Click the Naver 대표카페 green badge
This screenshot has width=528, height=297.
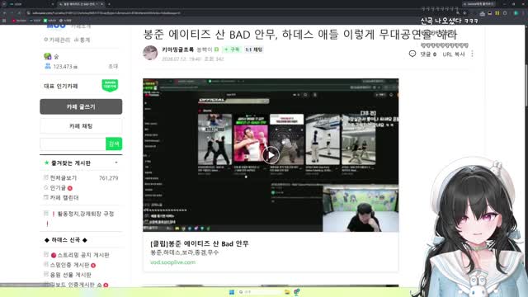pos(110,85)
